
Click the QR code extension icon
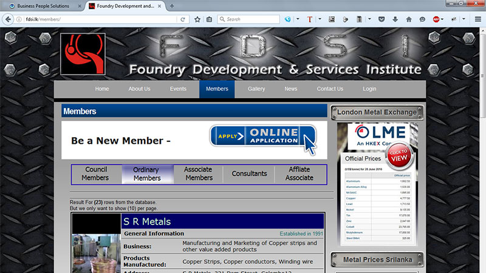(x=332, y=19)
